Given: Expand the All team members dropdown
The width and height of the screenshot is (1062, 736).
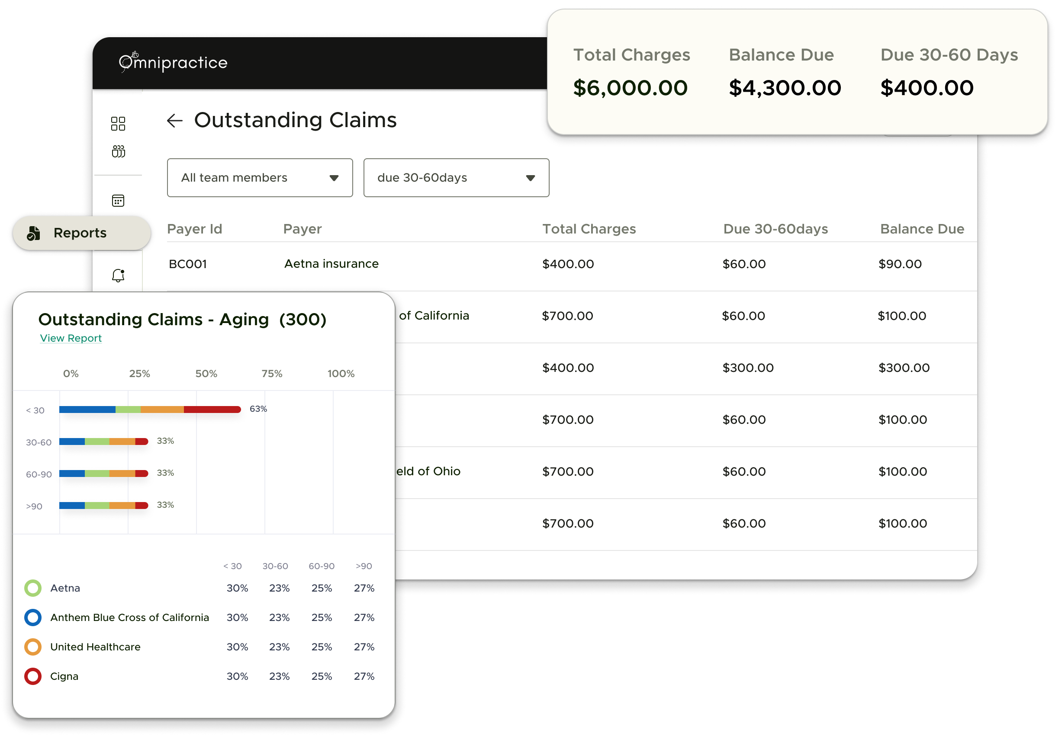Looking at the screenshot, I should (x=260, y=178).
